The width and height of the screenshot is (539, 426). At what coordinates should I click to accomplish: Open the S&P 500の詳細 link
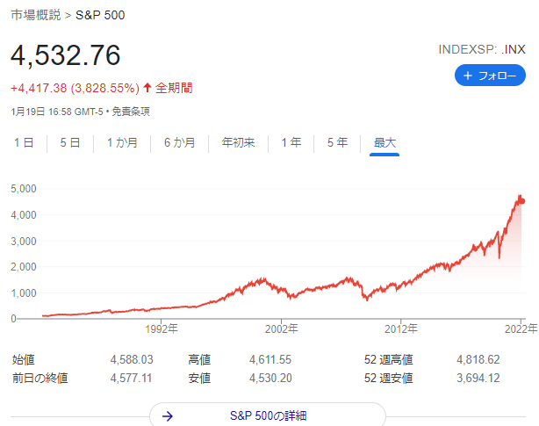(x=268, y=416)
